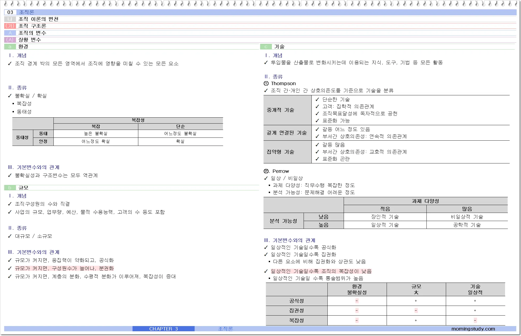The height and width of the screenshot is (336, 521).
Task: Click the row header '분석 가능성'
Action: pyautogui.click(x=284, y=221)
